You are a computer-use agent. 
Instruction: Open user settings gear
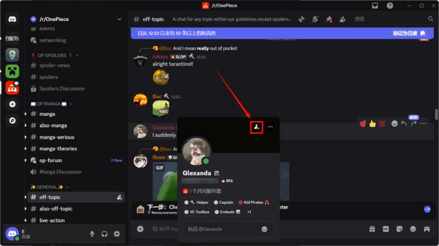pyautogui.click(x=117, y=234)
